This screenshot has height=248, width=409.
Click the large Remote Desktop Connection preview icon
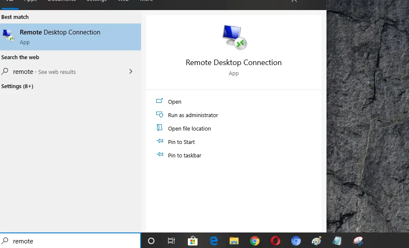coord(235,37)
